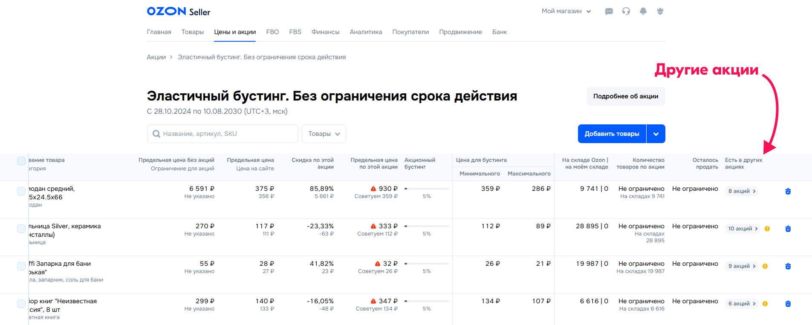Expand the 10 акций chip
Viewport: 812px width, 325px height.
pos(743,229)
